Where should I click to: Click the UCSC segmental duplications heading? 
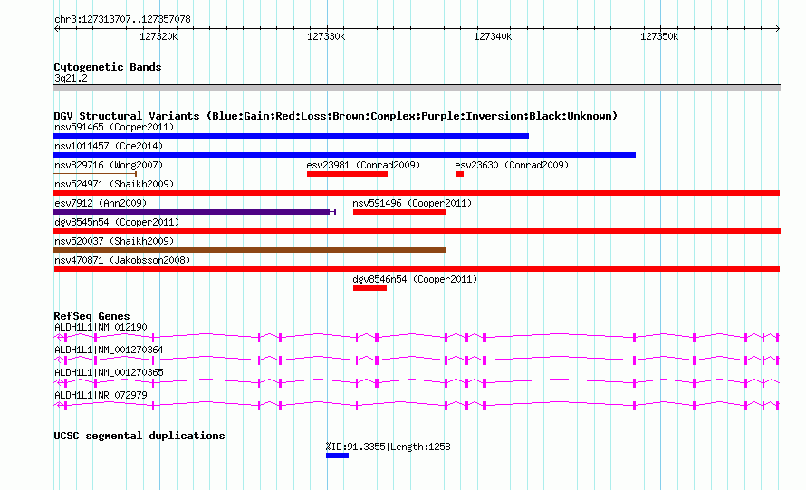[139, 436]
